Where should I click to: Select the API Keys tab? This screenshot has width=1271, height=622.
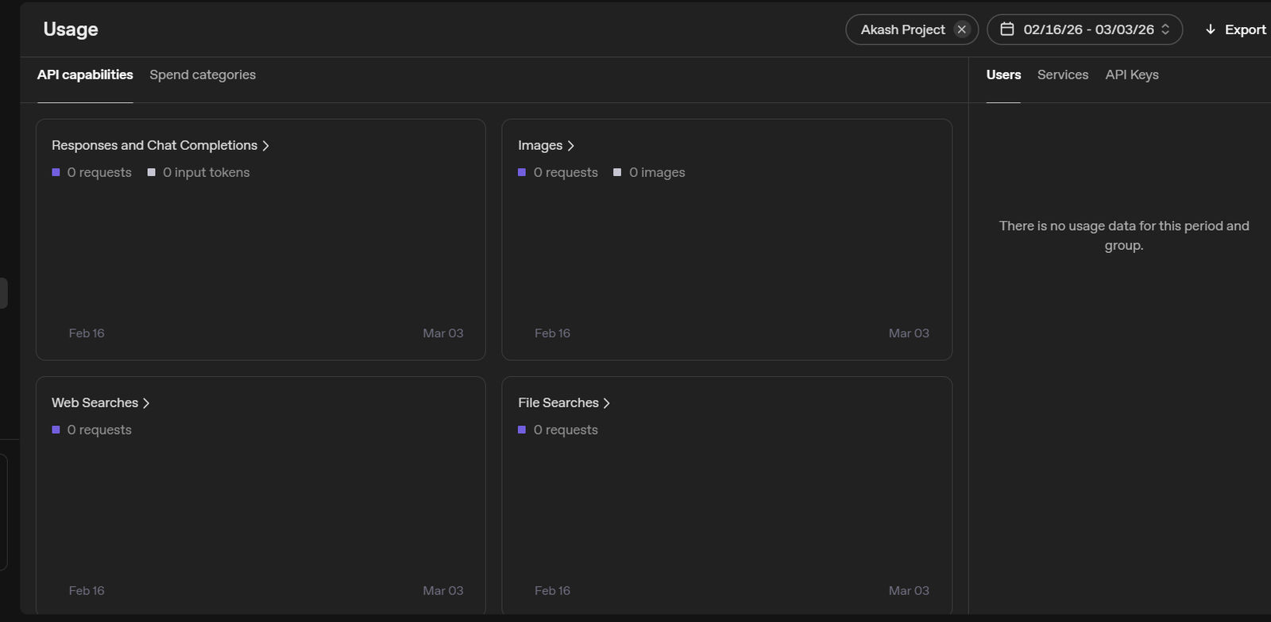tap(1132, 75)
